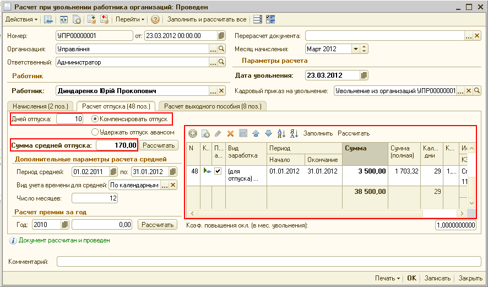Open calendar picker for Год field
This screenshot has width=488, height=287.
pos(65,224)
